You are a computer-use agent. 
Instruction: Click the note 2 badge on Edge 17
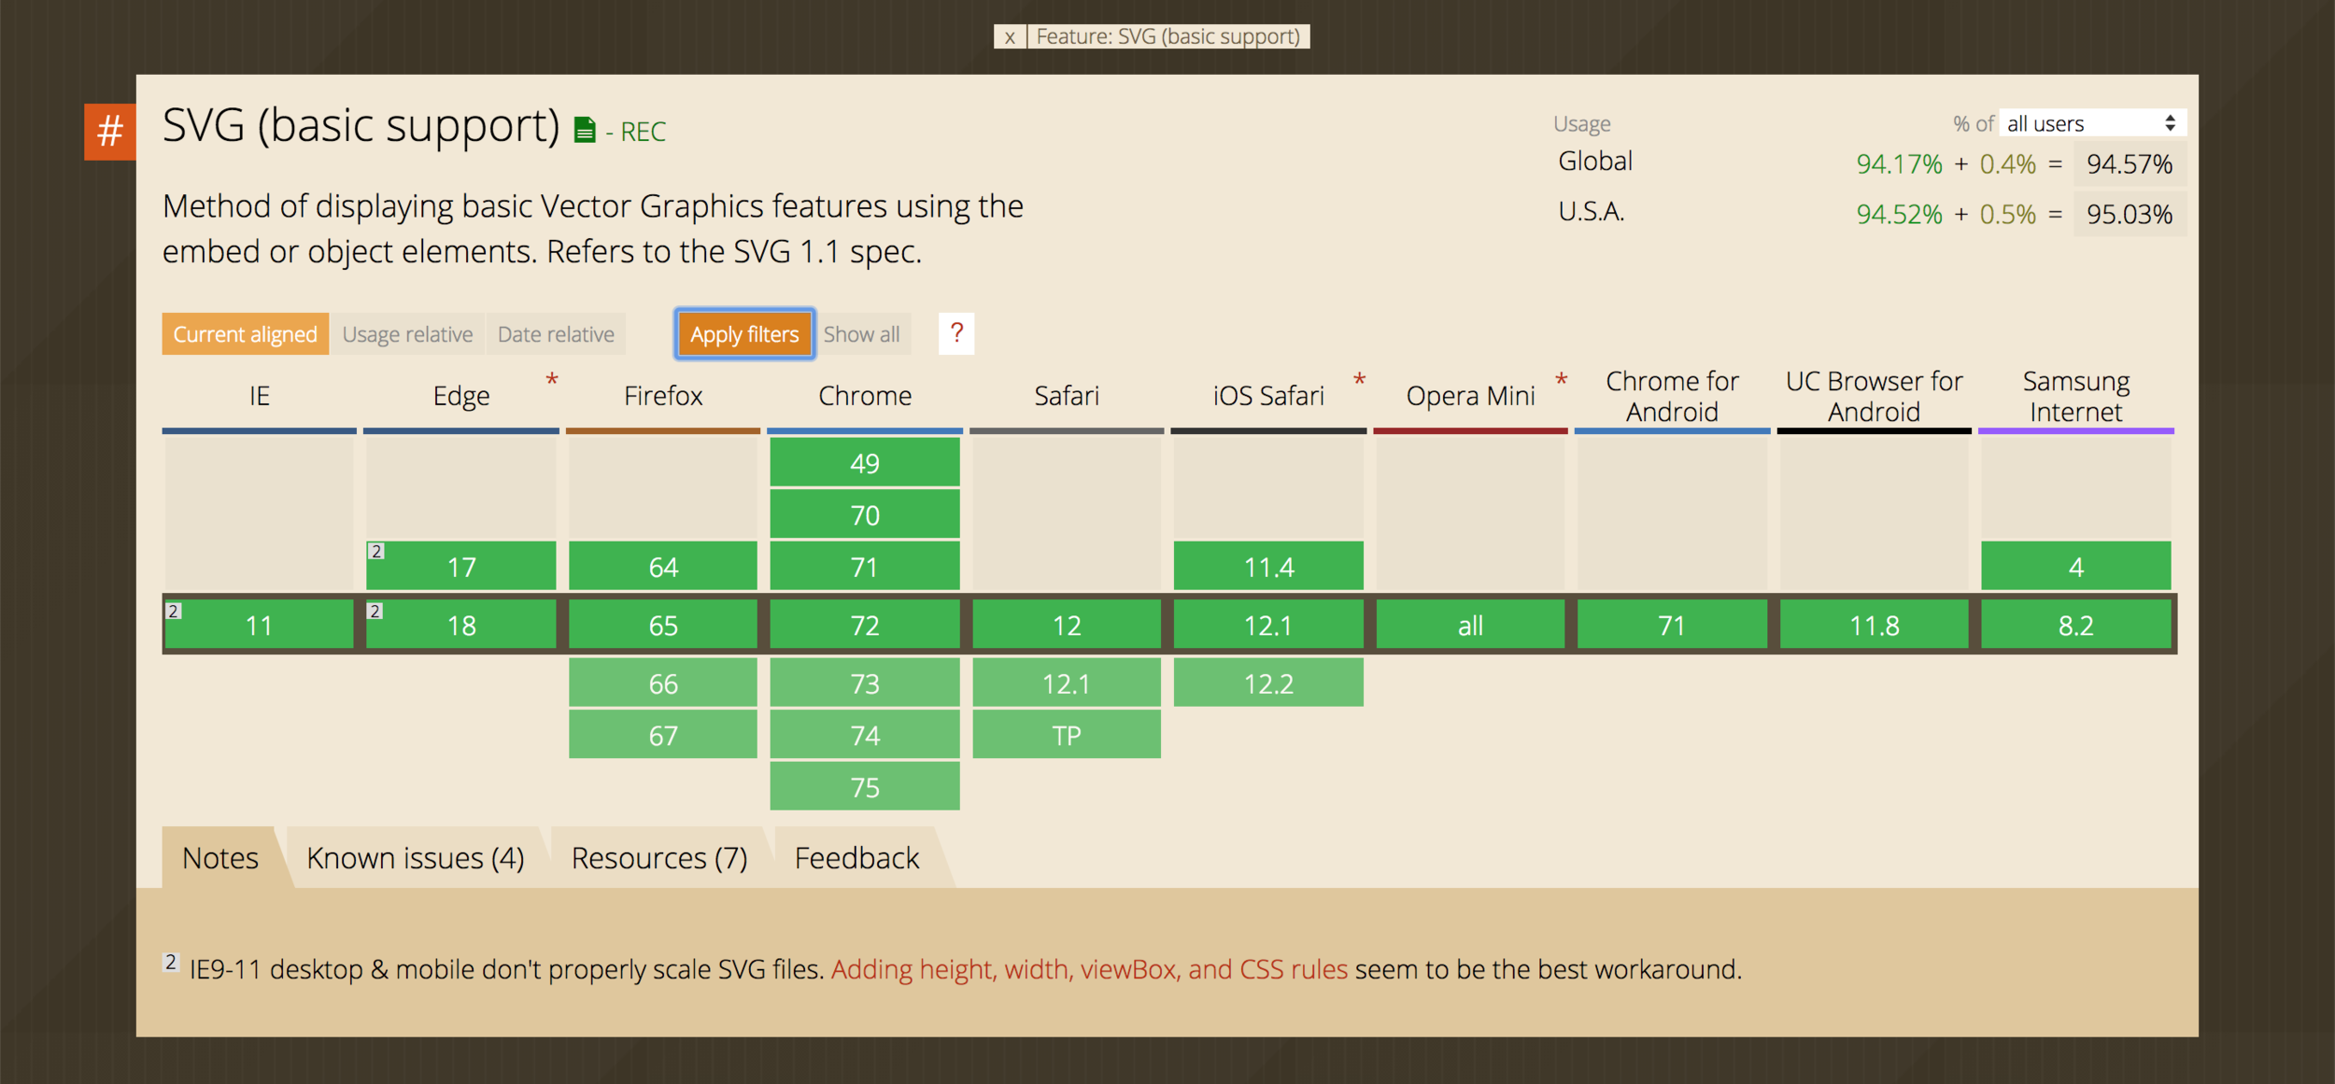(x=375, y=551)
